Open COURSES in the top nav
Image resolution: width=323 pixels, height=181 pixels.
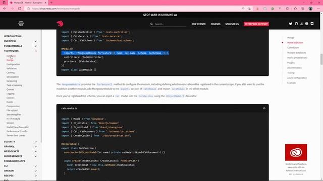[x=216, y=24]
